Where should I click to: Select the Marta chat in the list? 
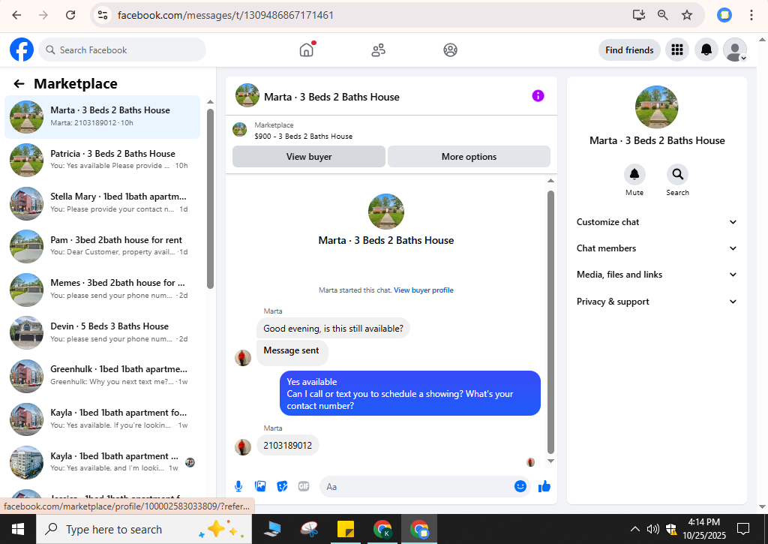(102, 116)
